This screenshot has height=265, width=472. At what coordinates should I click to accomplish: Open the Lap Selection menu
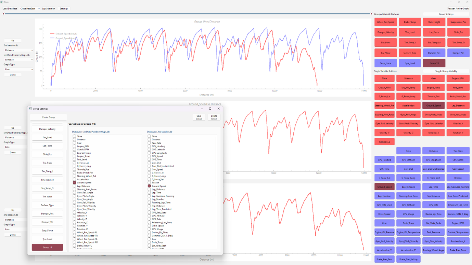(49, 9)
